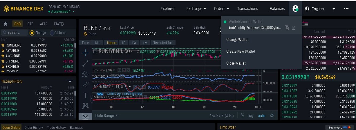This screenshot has height=130, width=356.
Task: Click the Trading History filter icon
Action: coord(70,81)
